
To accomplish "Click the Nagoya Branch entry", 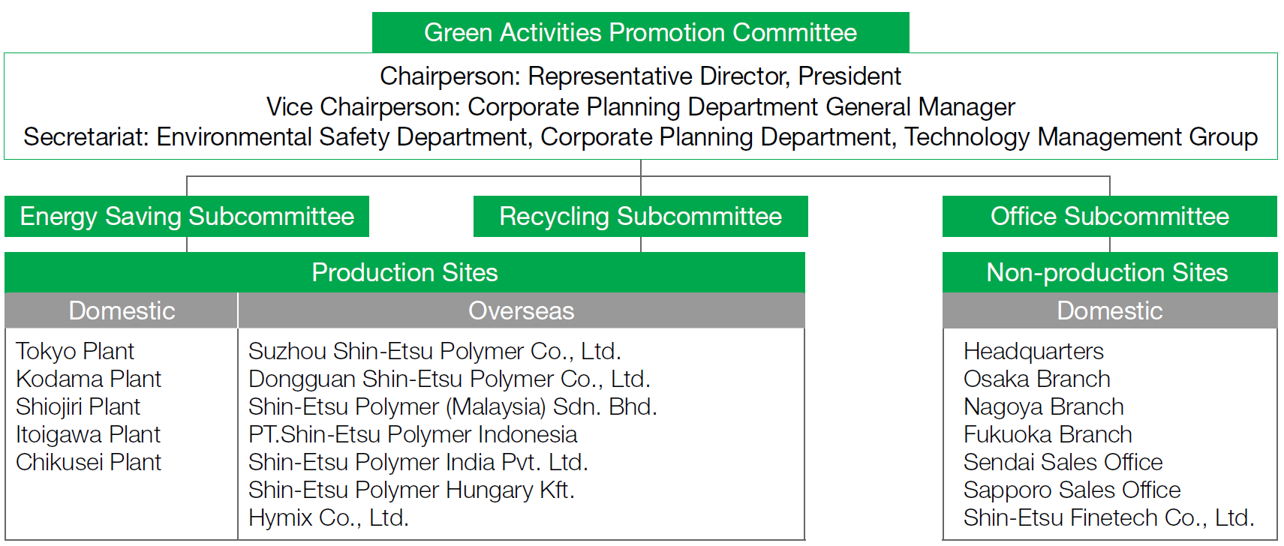I will [x=1043, y=406].
